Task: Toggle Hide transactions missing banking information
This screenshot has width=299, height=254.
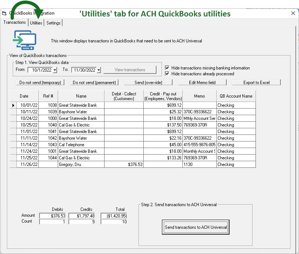Action: pyautogui.click(x=167, y=68)
